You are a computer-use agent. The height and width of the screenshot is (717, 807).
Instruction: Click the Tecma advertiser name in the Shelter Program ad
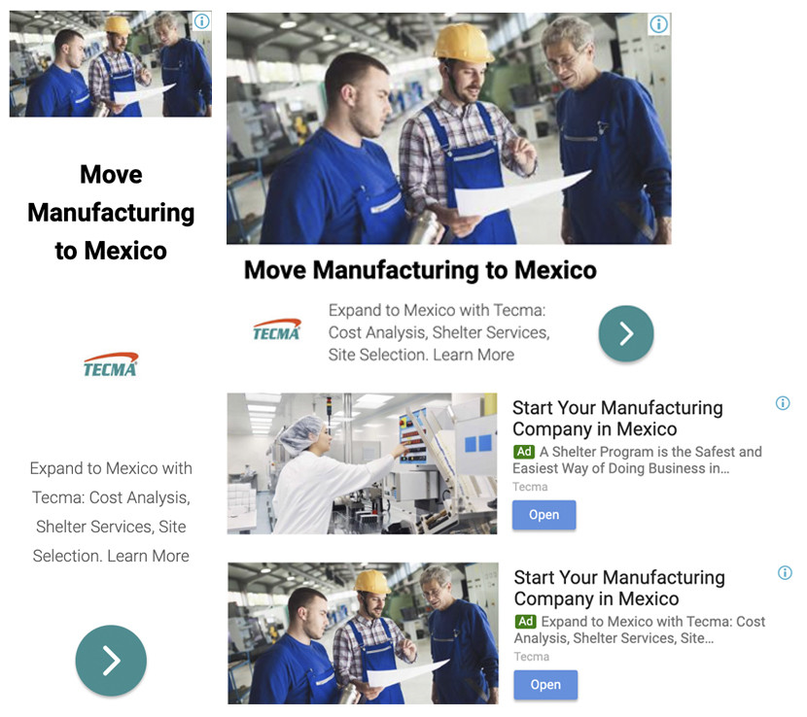(x=530, y=487)
